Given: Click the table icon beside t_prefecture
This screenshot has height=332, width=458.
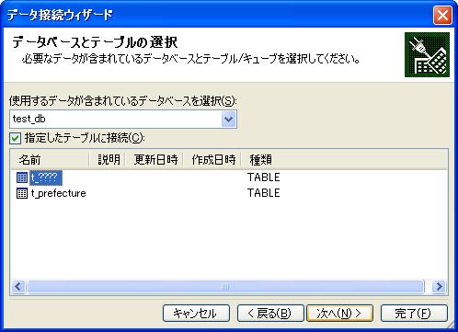Looking at the screenshot, I should tap(22, 193).
